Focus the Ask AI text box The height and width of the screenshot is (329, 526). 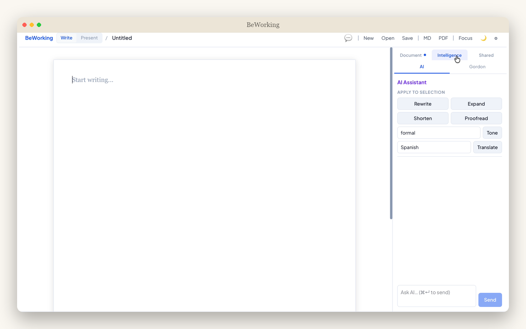pyautogui.click(x=437, y=296)
